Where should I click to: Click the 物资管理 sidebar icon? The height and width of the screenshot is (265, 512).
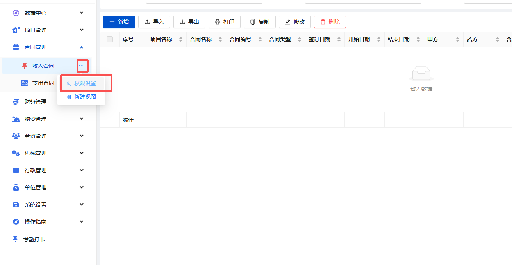click(15, 118)
